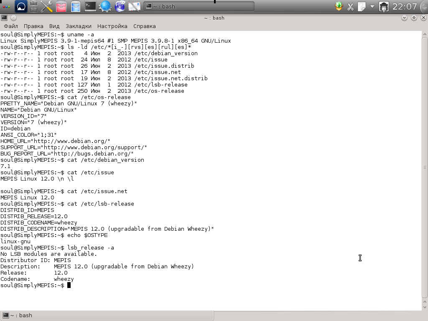Screen dimensions: 428x321
Task: Click the SUPPORT_URL line in output
Action: pyautogui.click(x=74, y=148)
